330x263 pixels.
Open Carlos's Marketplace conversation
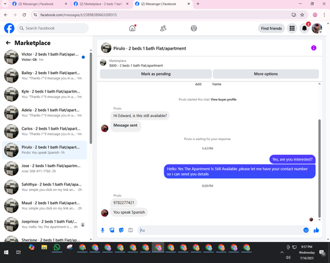(x=45, y=131)
